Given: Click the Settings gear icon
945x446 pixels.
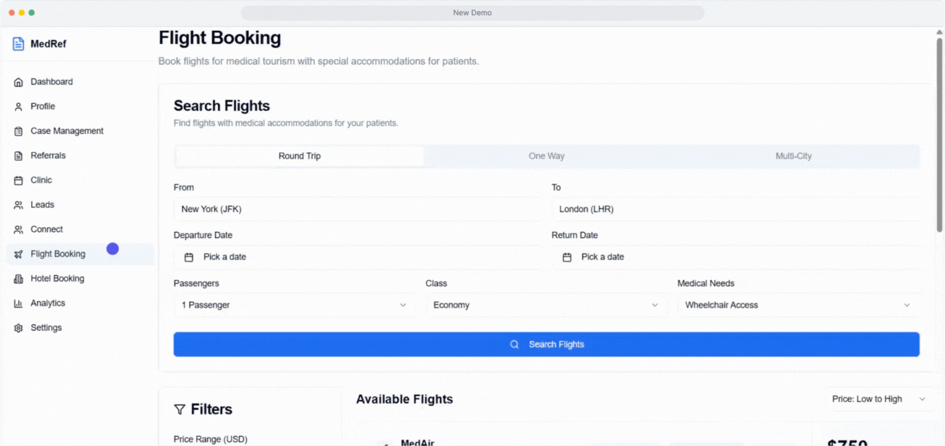Looking at the screenshot, I should tap(18, 328).
